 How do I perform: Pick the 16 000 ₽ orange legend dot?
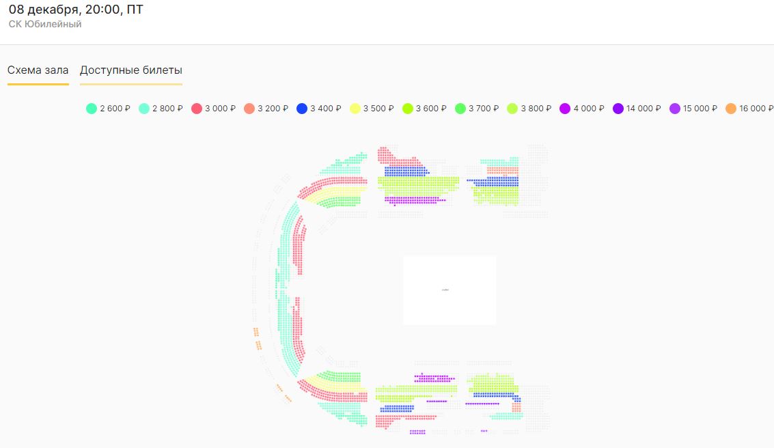pos(731,109)
